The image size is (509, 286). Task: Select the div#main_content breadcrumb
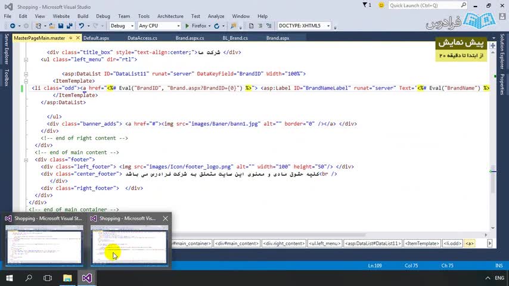click(x=237, y=244)
